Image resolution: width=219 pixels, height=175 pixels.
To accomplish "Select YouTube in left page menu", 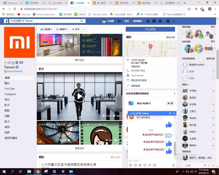I will pos(9,89).
